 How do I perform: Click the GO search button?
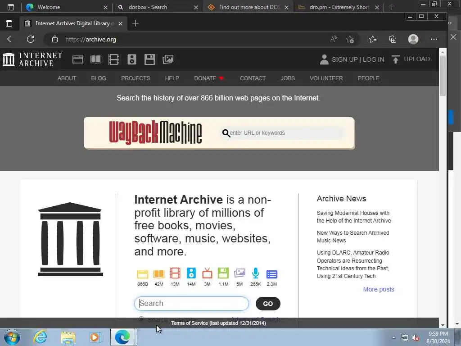268,304
